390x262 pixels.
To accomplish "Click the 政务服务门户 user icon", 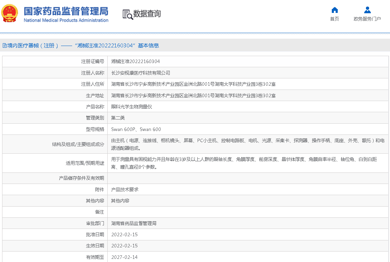I will point(367,10).
